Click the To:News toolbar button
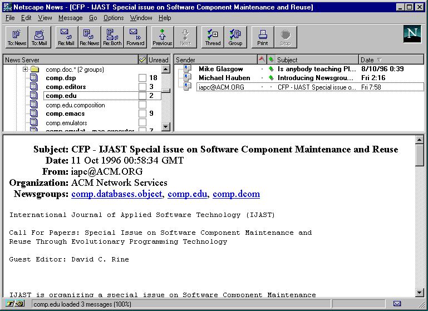428x311 pixels. tap(17, 37)
